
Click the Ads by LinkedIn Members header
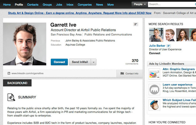click(x=166, y=64)
